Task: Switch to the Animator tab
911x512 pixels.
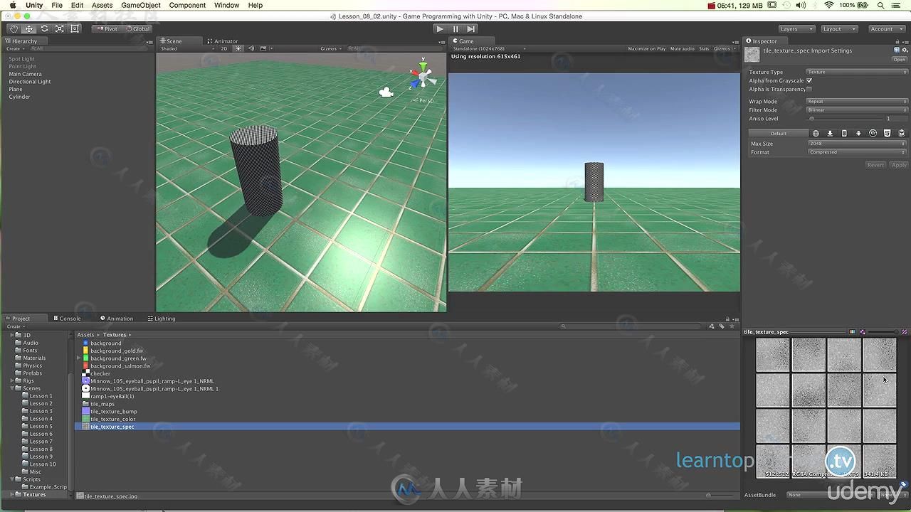Action: [x=223, y=41]
